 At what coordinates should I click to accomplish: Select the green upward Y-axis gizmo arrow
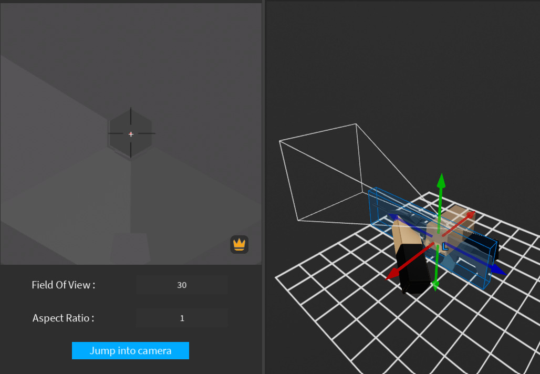click(x=441, y=181)
